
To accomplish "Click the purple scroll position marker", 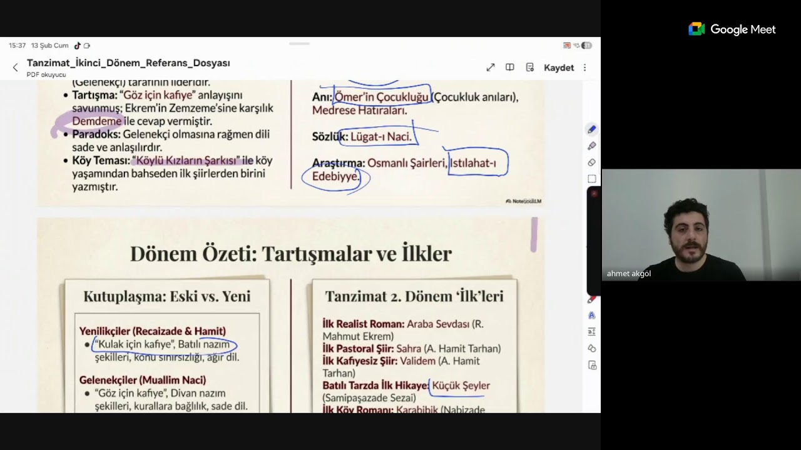I will 534,235.
